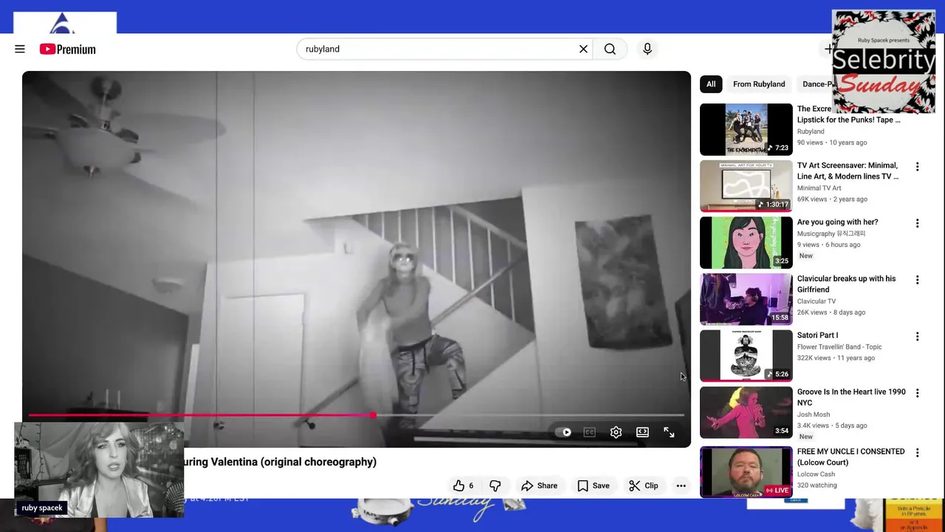Switch the player to theater mode
The width and height of the screenshot is (945, 532).
tap(642, 432)
